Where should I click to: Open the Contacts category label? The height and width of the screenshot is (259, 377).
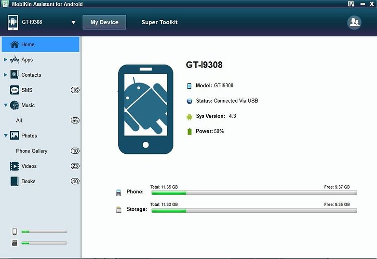point(31,75)
